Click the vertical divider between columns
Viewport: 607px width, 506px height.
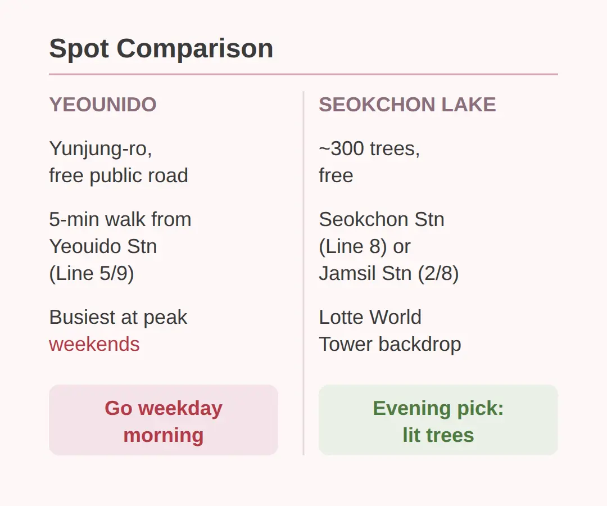303,273
